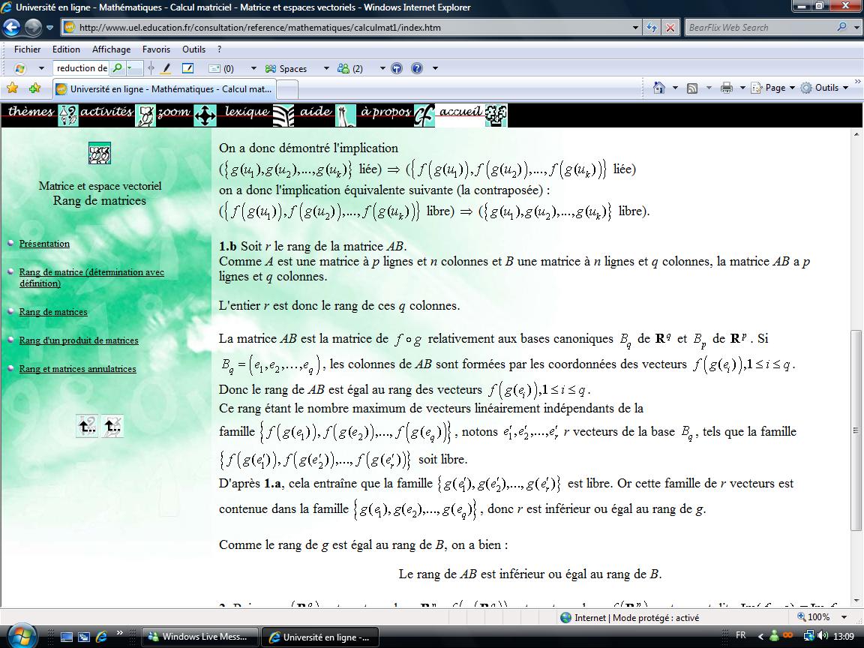Open the Favoris menu
This screenshot has width=864, height=648.
click(x=156, y=49)
